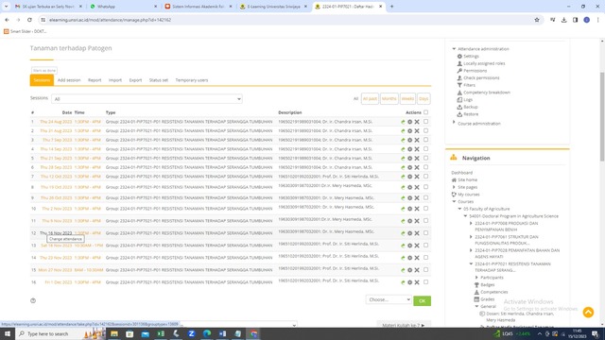Filter sessions by Weeks
This screenshot has height=340, width=605.
pos(407,98)
